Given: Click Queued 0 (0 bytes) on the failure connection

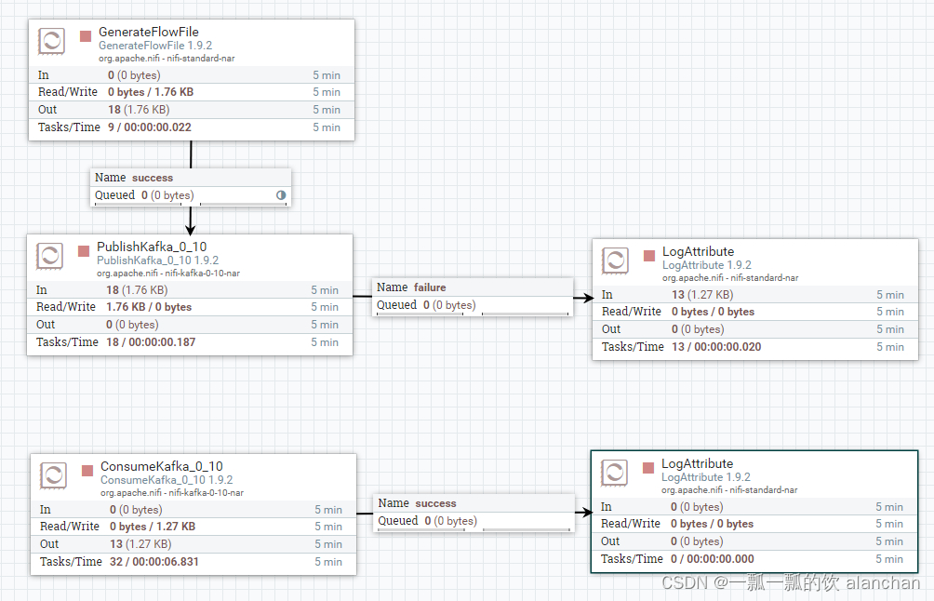Looking at the screenshot, I should 426,305.
